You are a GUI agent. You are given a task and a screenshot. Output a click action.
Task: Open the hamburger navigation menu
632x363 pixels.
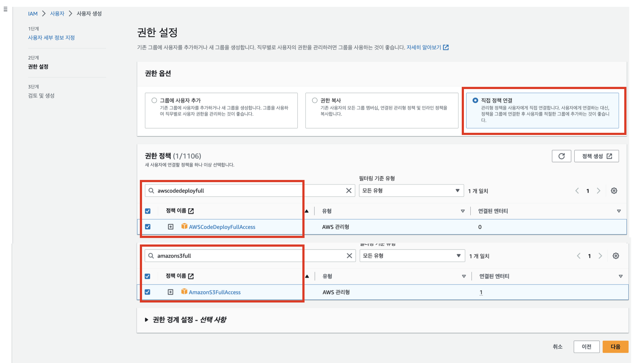click(5, 9)
